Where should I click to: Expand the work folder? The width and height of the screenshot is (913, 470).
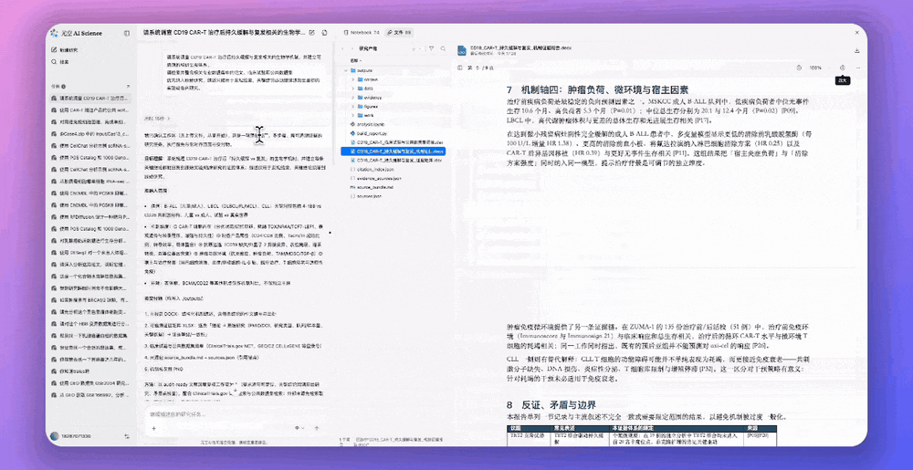[x=353, y=115]
